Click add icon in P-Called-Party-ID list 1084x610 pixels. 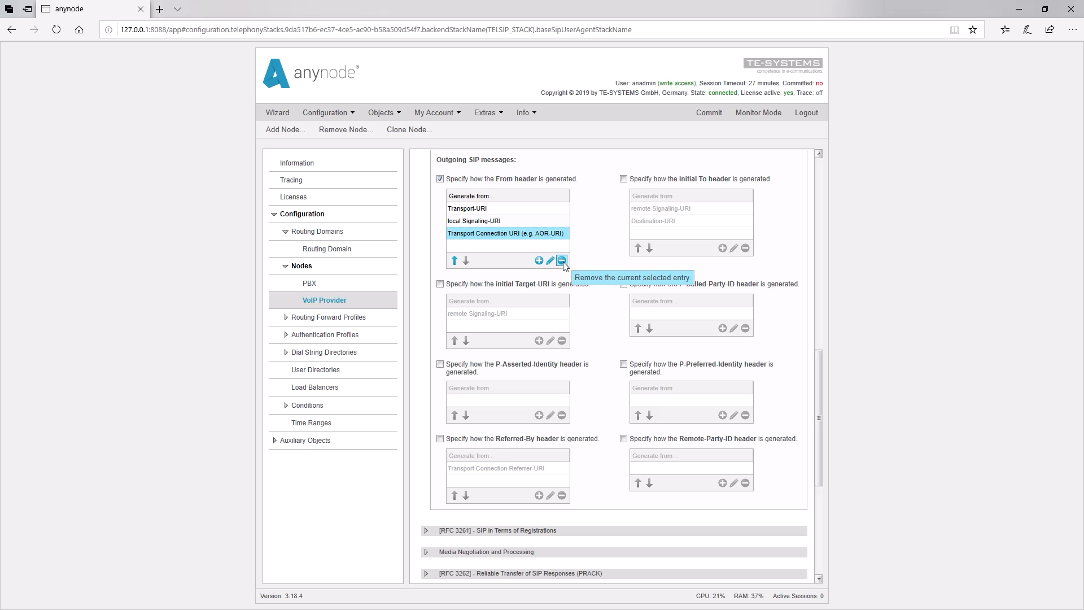723,328
